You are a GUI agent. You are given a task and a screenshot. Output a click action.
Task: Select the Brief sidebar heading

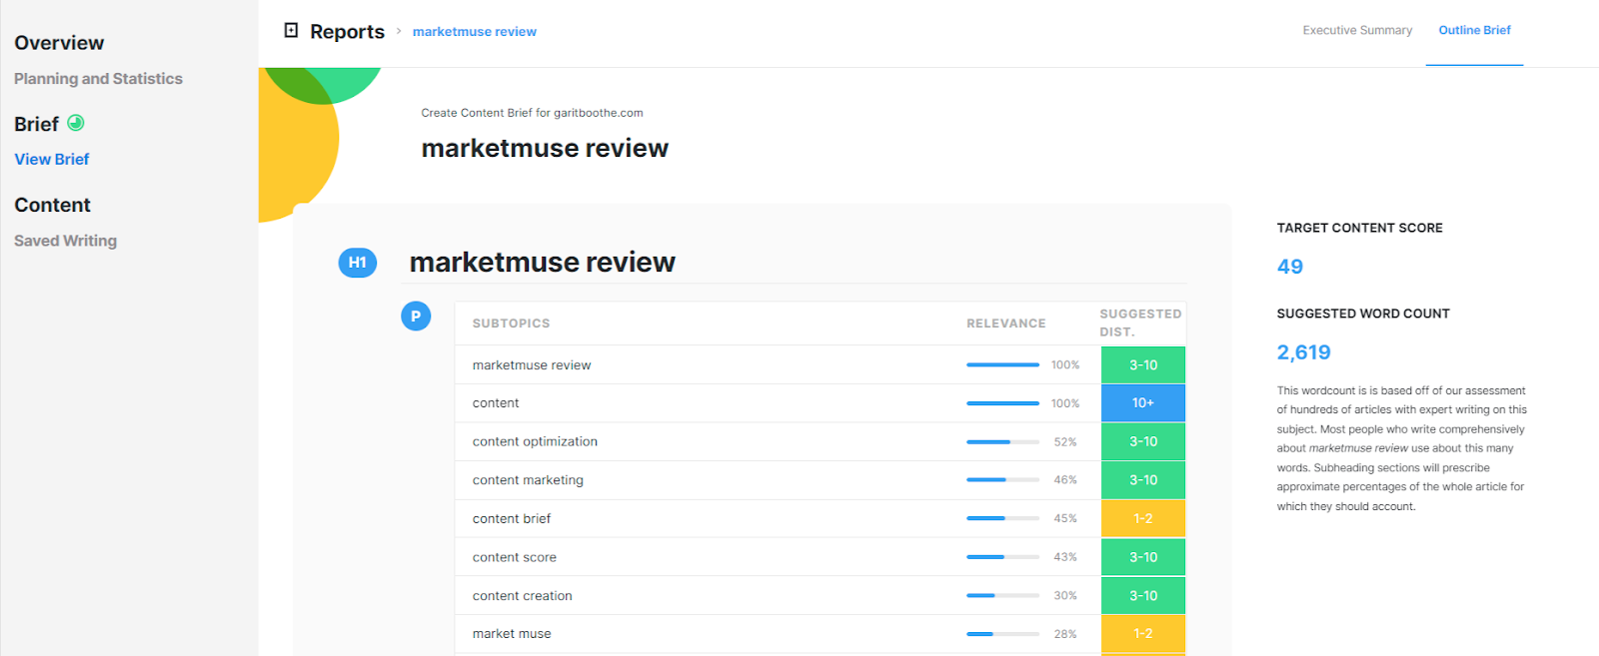point(36,124)
